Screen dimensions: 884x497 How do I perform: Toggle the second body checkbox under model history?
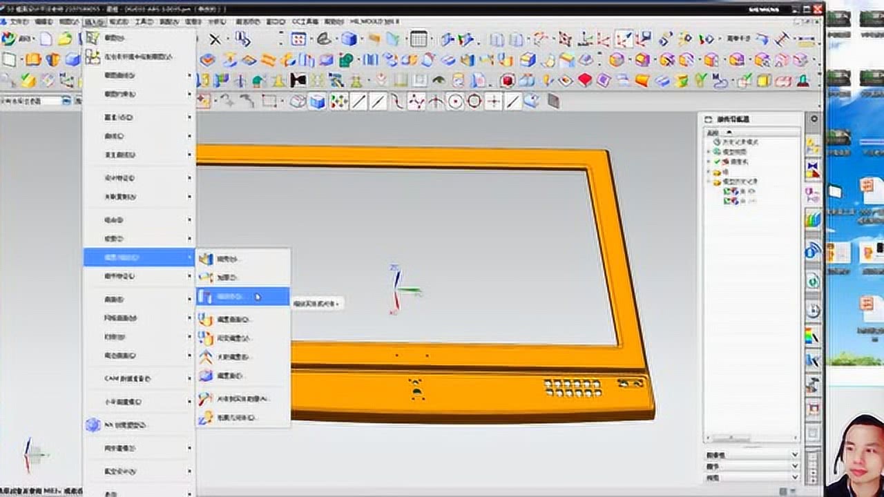coord(727,201)
